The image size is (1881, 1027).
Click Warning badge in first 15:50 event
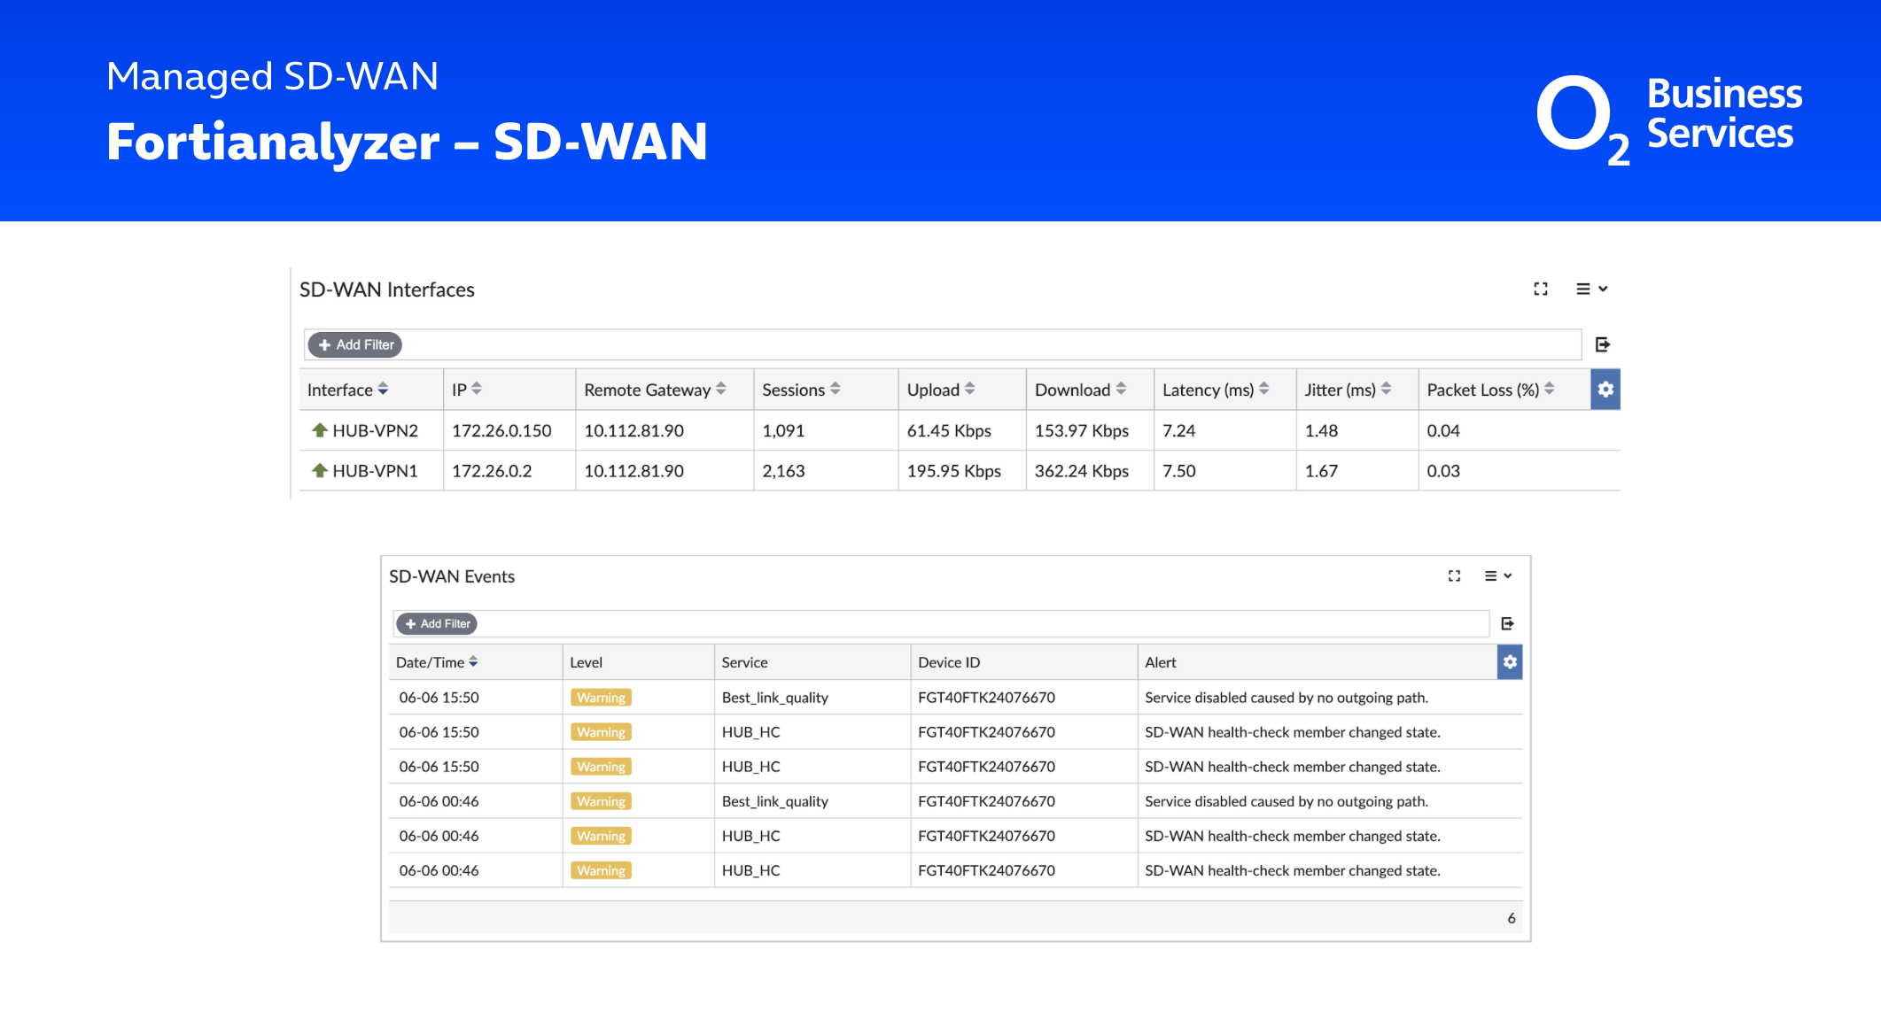tap(601, 698)
